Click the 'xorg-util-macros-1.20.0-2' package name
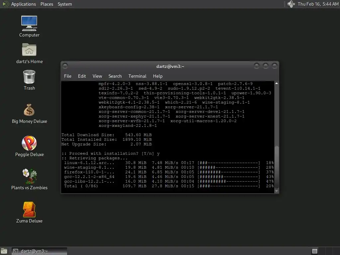Image resolution: width=340 pixels, height=255 pixels. [x=204, y=121]
